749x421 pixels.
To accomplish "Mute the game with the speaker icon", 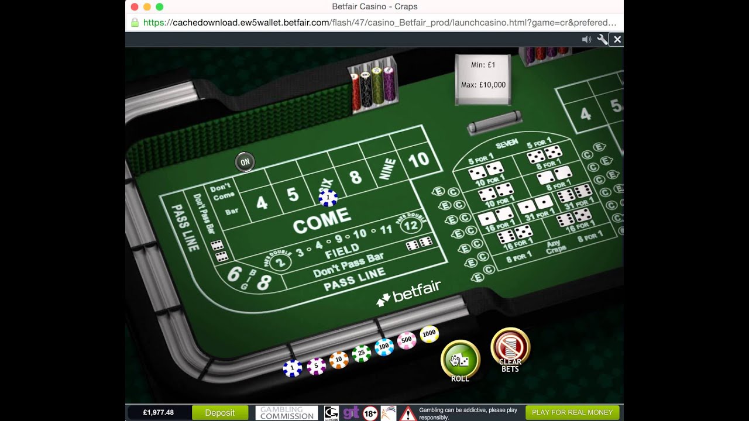I will pyautogui.click(x=586, y=39).
